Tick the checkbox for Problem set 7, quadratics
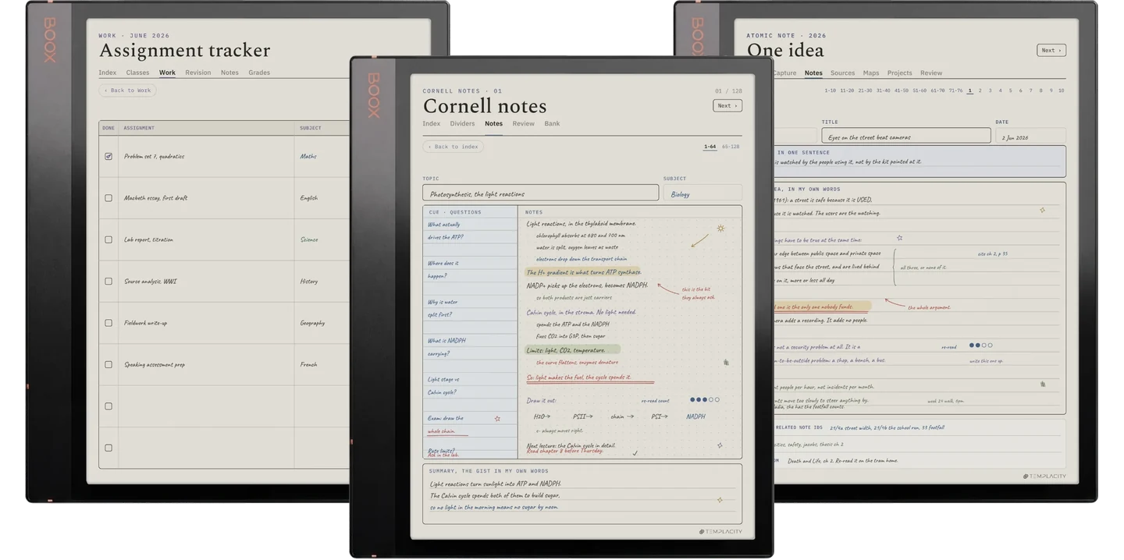The image size is (1124, 560). pos(108,156)
